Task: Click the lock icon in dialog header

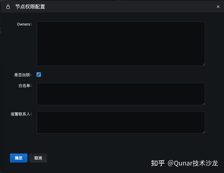Action: 8,7
